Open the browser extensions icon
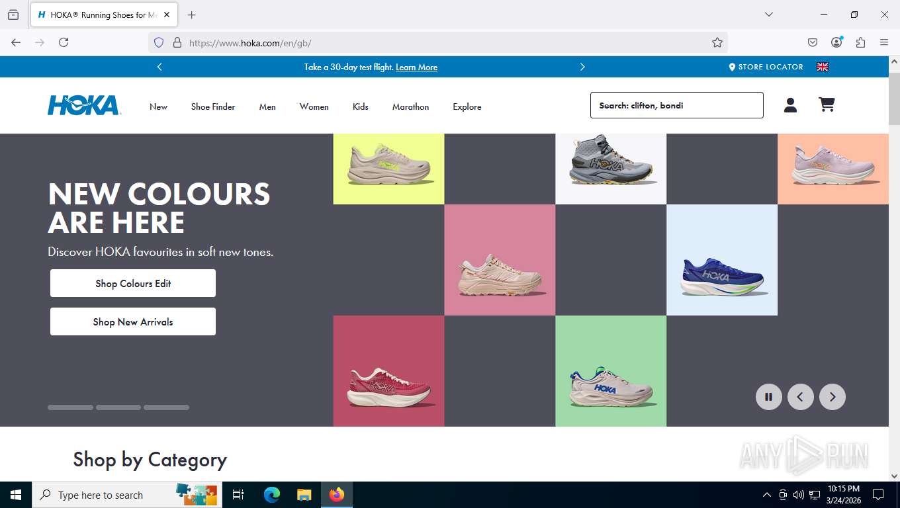 tap(860, 42)
